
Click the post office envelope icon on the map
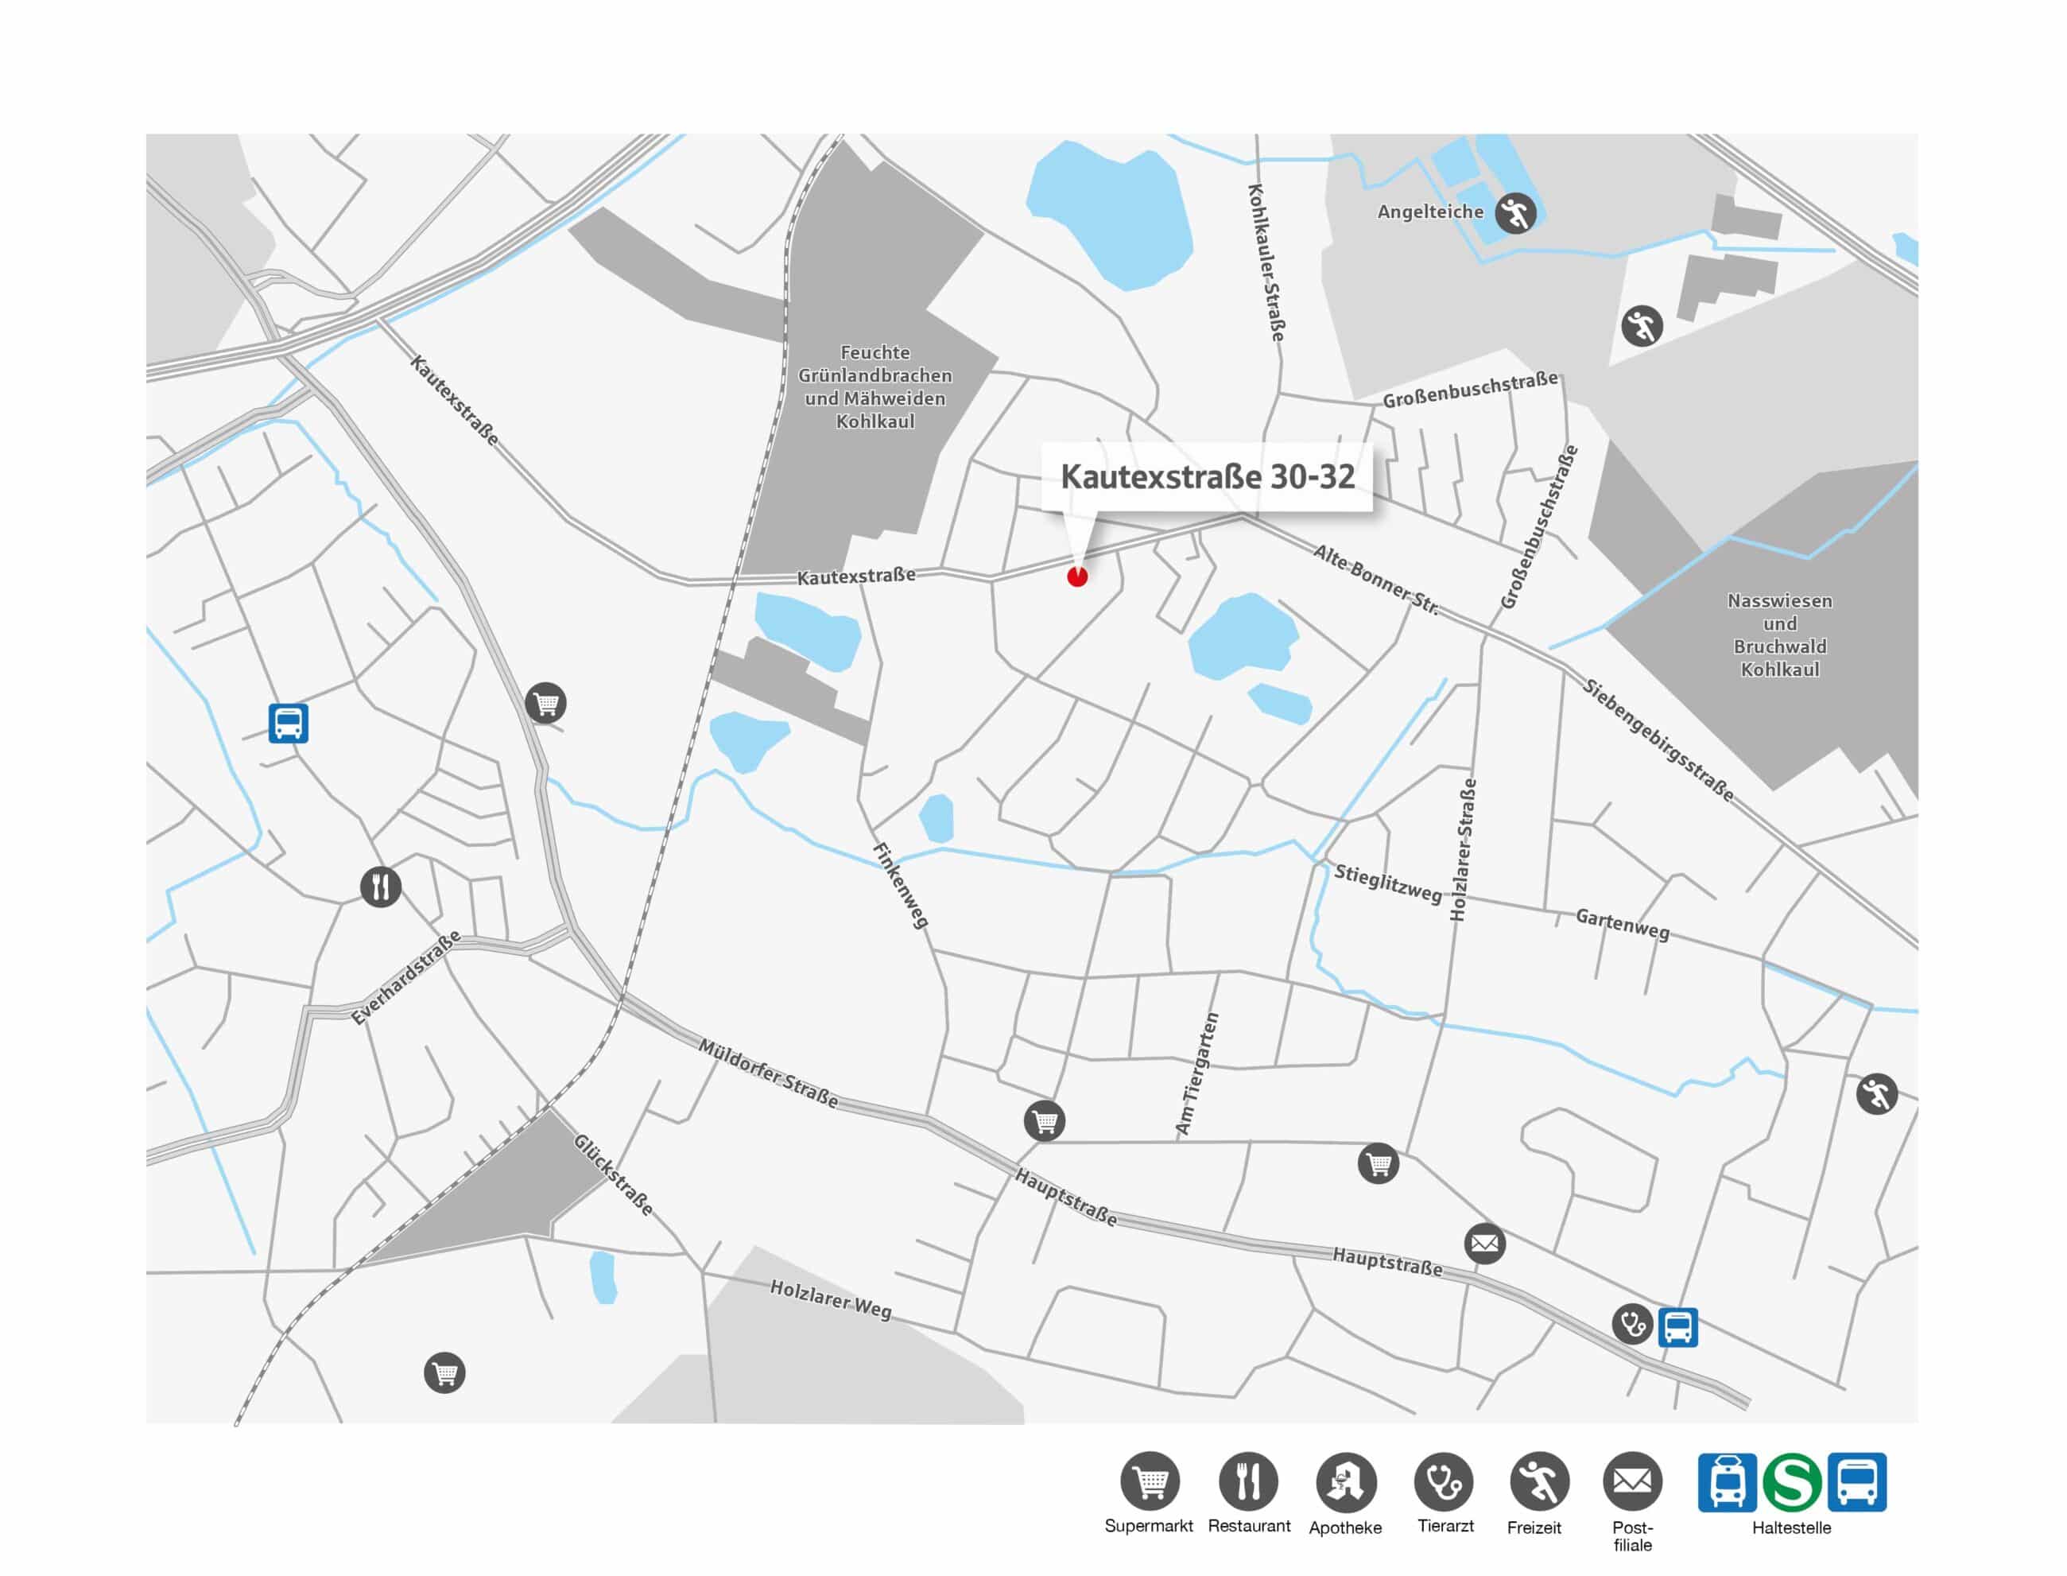click(1484, 1244)
